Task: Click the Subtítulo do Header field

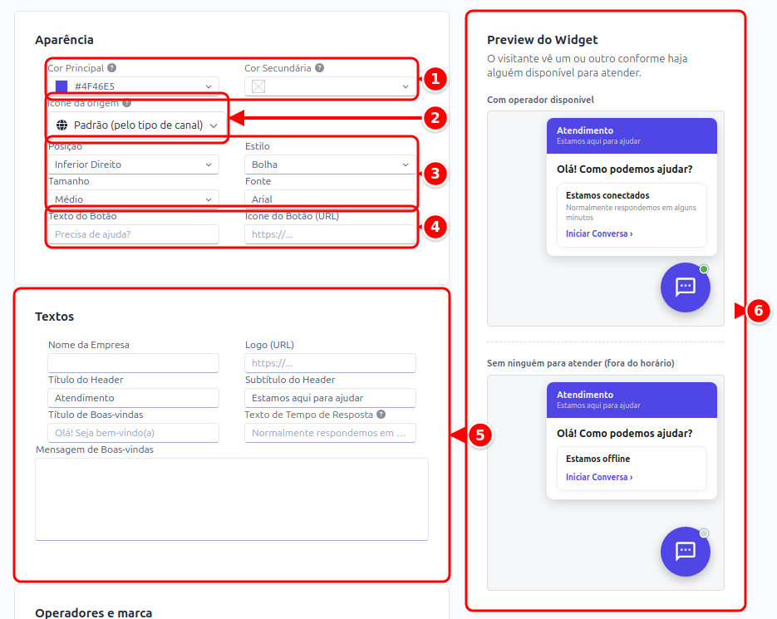Action: 330,398
